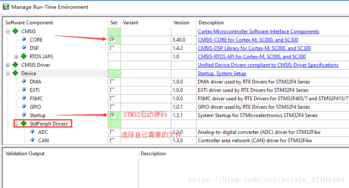Viewport: 349px width, 188px height.
Task: Click the blue gem icon beside CAN
Action: click(x=32, y=140)
